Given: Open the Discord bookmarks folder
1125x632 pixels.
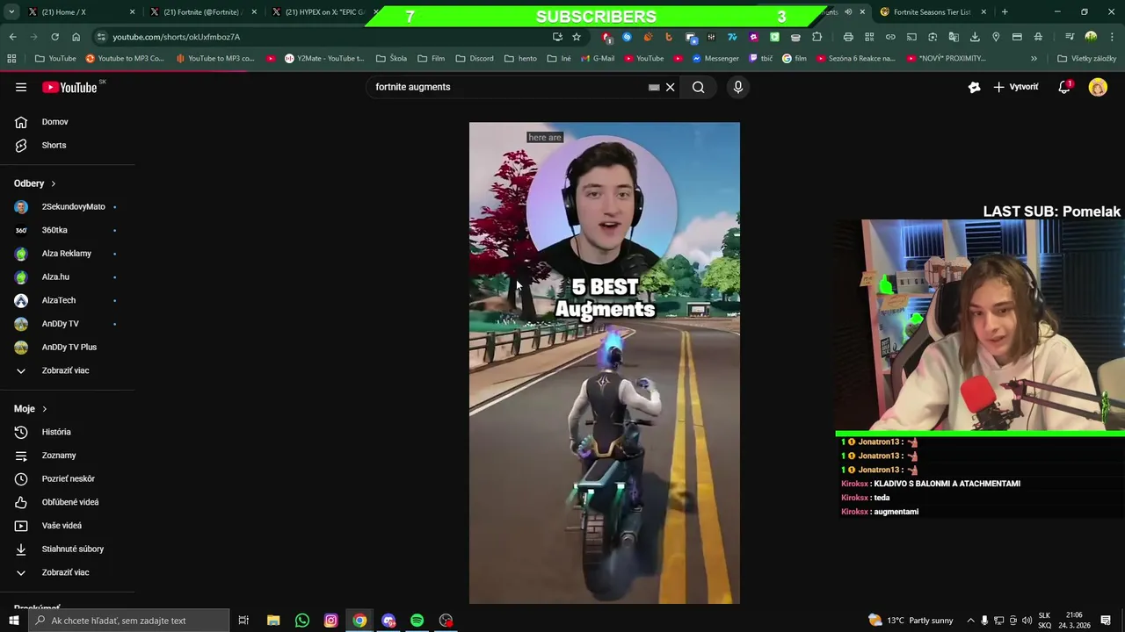Looking at the screenshot, I should [x=475, y=59].
